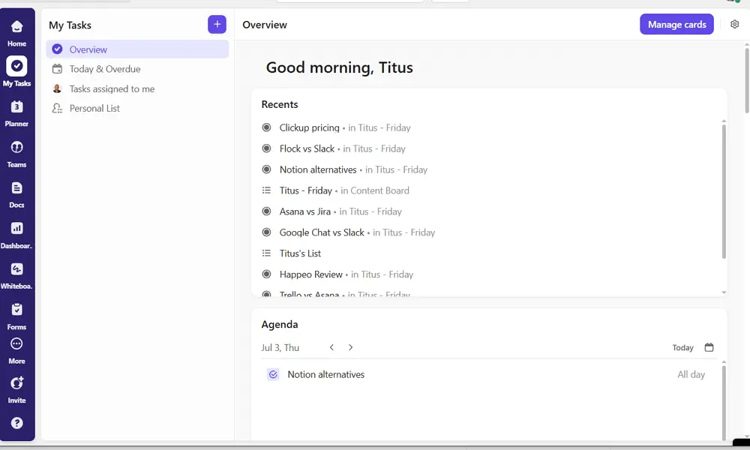Click status icon beside Asana vs Jira
The height and width of the screenshot is (450, 750).
tap(266, 211)
